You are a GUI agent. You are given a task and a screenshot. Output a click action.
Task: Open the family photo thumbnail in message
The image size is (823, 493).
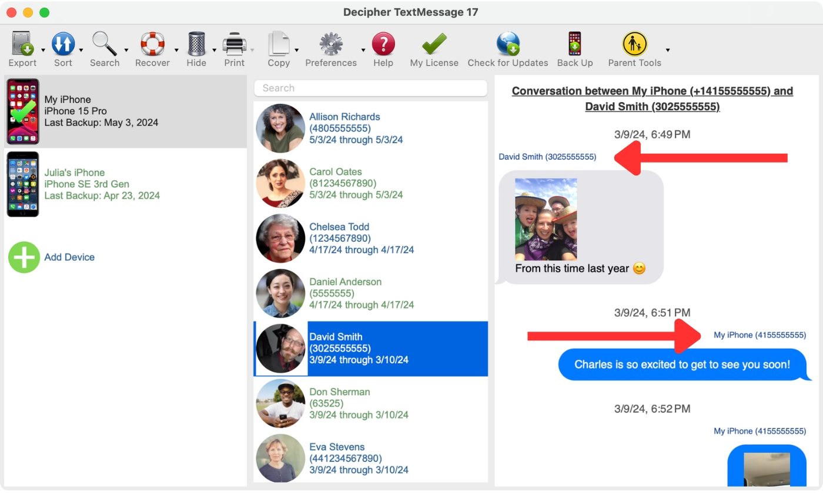[x=546, y=219]
